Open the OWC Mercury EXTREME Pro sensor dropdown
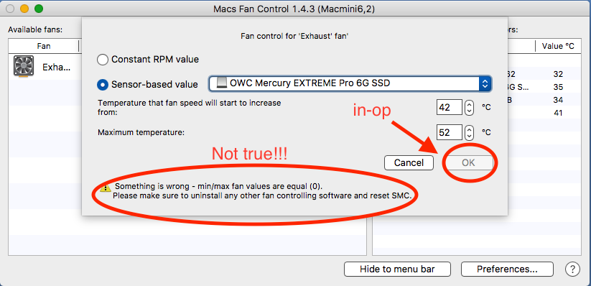 pos(350,83)
